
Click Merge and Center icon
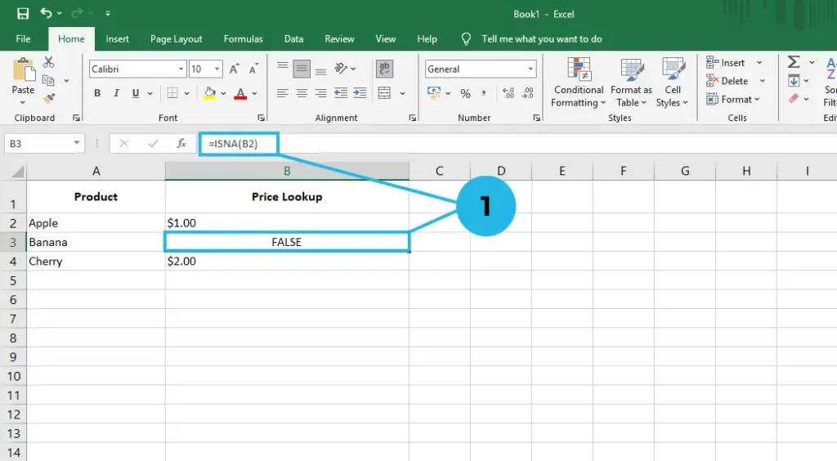pos(384,93)
